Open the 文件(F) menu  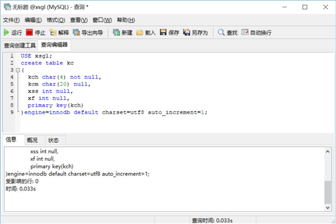point(11,20)
